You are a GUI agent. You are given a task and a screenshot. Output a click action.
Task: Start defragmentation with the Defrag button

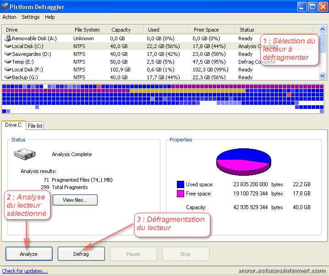pos(81,254)
